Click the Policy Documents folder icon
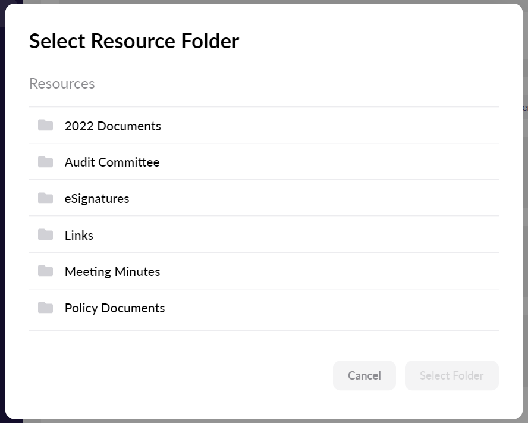Viewport: 528px width, 423px height. click(46, 308)
